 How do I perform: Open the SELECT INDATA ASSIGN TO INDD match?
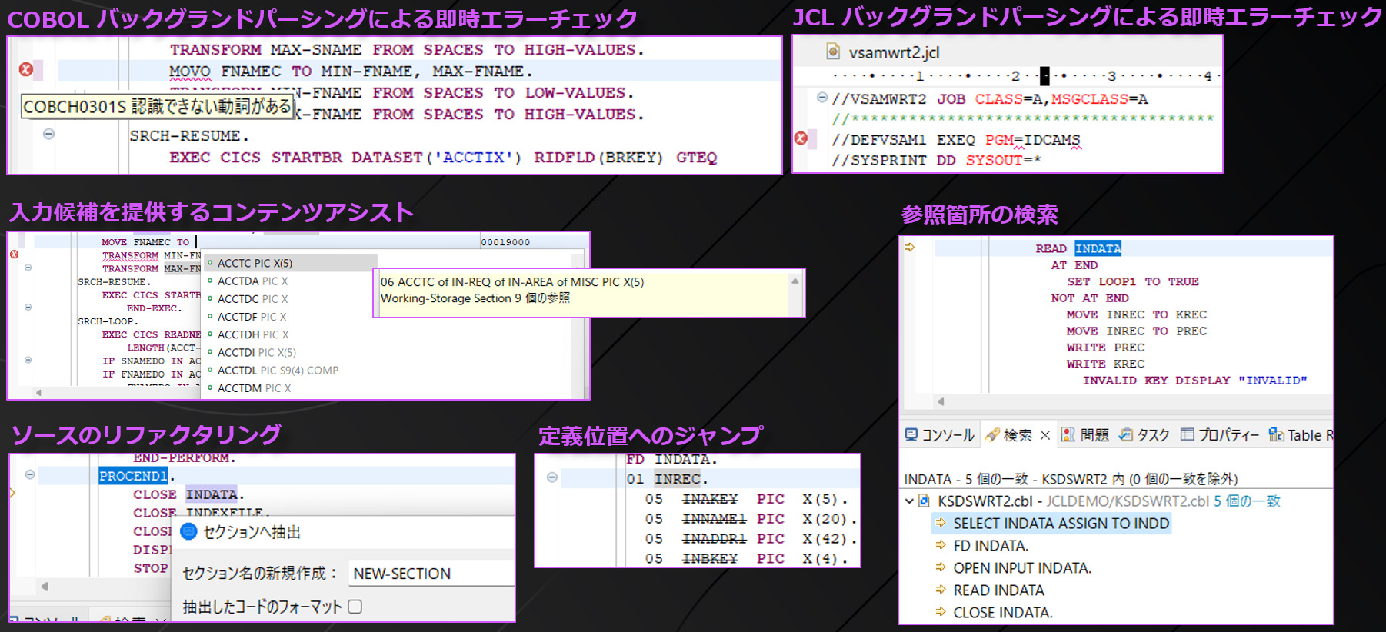pyautogui.click(x=1061, y=524)
